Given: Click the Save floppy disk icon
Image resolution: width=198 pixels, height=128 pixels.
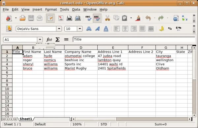Looking at the screenshot, I should pyautogui.click(x=31, y=18).
